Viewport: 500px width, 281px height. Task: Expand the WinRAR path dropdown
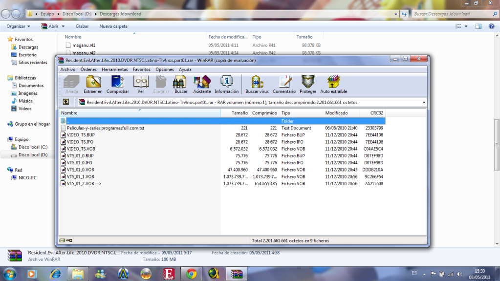(424, 103)
